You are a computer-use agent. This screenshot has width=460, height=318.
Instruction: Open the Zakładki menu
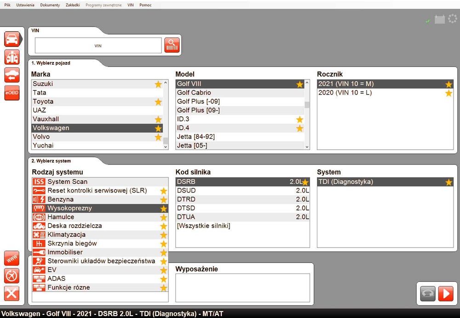point(73,5)
